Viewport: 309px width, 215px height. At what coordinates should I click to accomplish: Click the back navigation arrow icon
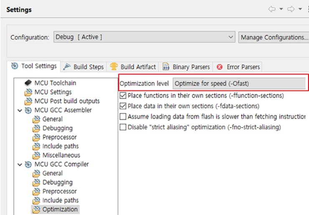coord(272,9)
